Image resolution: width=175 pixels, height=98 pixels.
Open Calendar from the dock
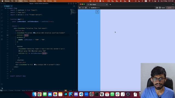point(107,94)
